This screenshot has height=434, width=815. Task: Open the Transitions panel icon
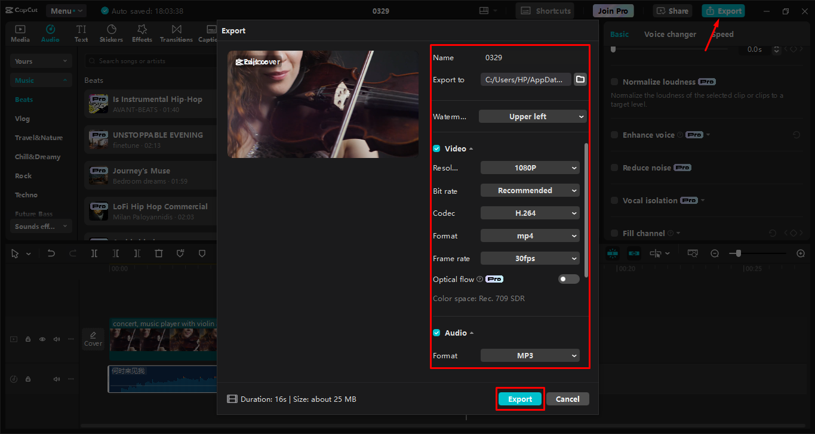tap(176, 33)
